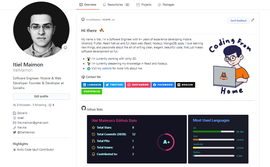Viewport: 270px width, 167px height.
Task: Click the location pin beside Israel
Action: (x=14, y=118)
